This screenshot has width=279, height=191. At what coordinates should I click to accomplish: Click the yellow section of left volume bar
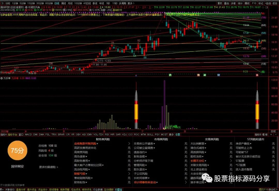coord(136,112)
